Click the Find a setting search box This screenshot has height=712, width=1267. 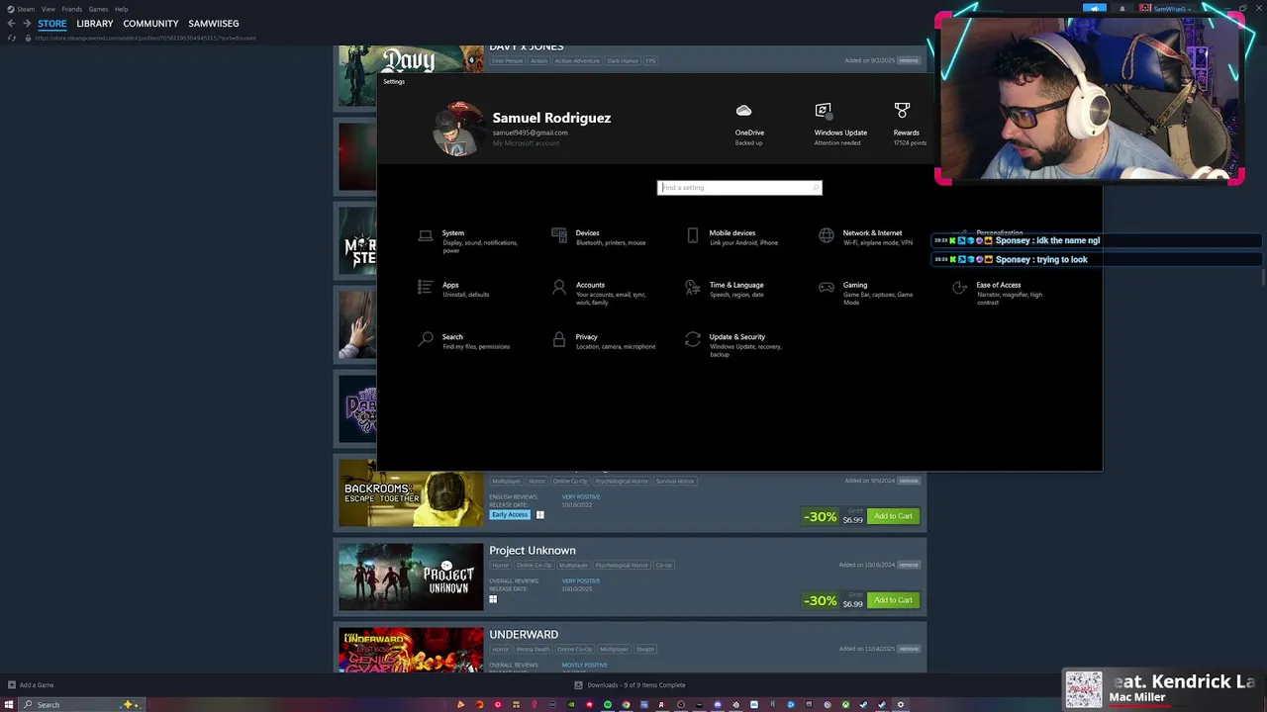(x=739, y=188)
